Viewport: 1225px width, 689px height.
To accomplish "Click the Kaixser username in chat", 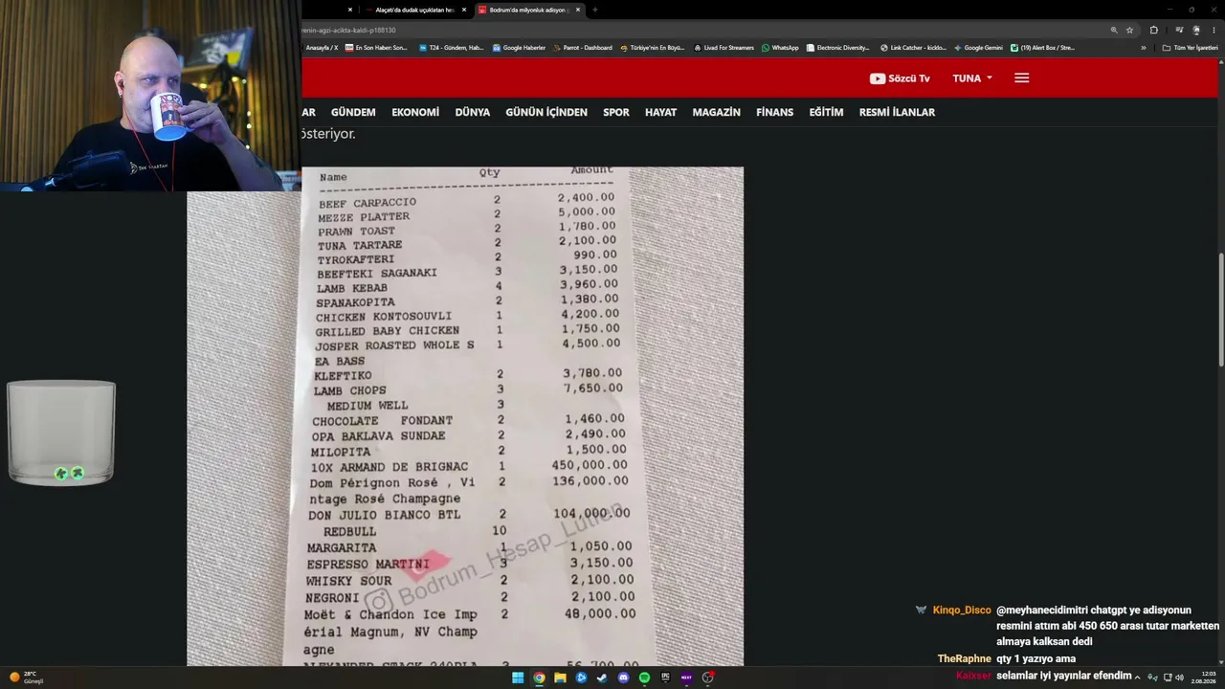I will 973,676.
